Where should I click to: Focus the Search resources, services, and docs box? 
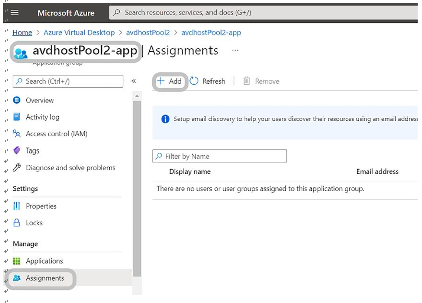[264, 13]
